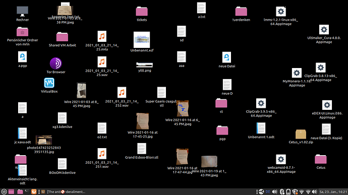Open the update manager shield icon
The width and height of the screenshot is (348, 195).
[295, 191]
